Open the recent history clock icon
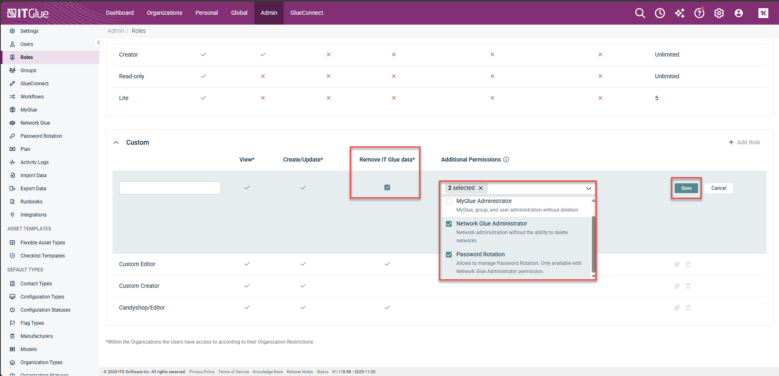 coord(660,13)
